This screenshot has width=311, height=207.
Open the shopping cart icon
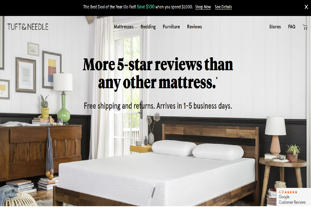pos(305,27)
